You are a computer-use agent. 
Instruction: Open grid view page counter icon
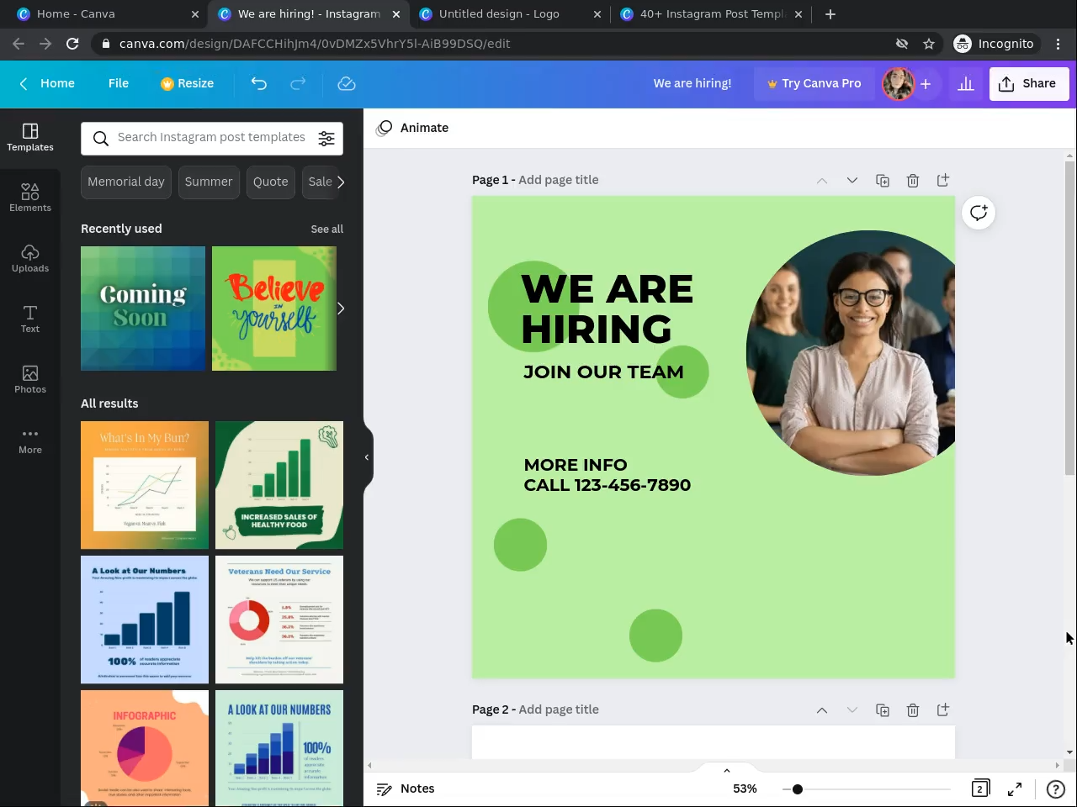(980, 789)
